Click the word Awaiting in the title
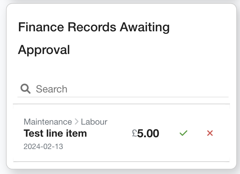 [x=145, y=28]
